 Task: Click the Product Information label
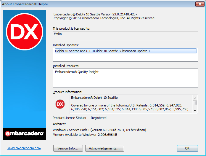[x=67, y=92]
